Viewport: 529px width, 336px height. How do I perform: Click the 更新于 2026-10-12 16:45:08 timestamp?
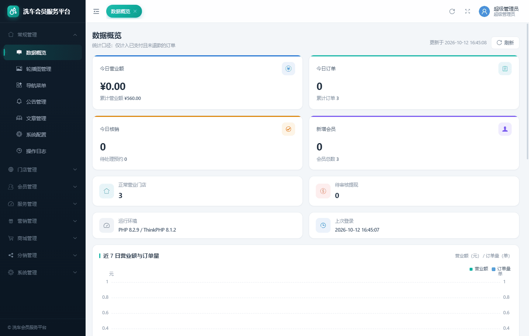tap(458, 43)
